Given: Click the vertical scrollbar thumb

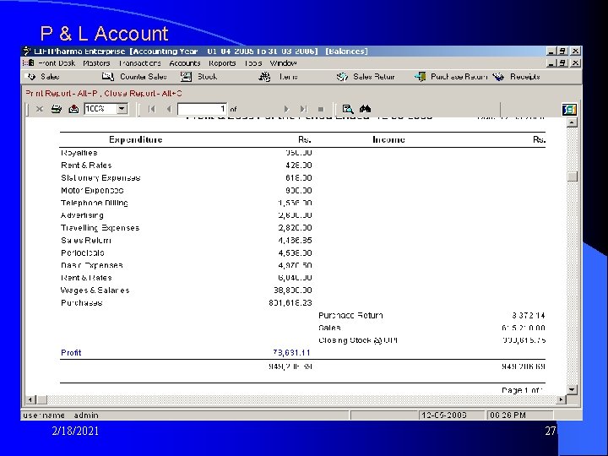Looking at the screenshot, I should (572, 176).
